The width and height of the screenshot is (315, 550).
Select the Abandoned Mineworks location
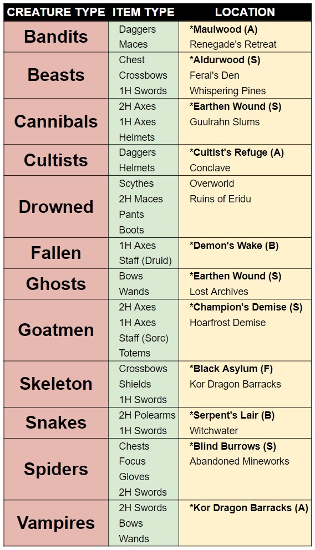[239, 462]
